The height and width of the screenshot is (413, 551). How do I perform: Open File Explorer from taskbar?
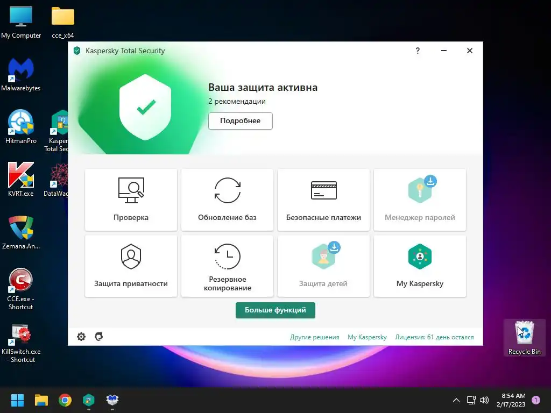click(41, 400)
